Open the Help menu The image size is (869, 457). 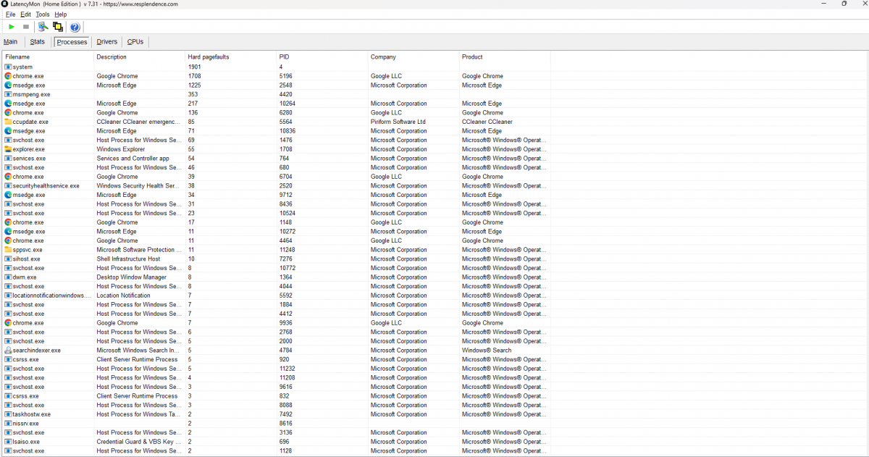tap(60, 14)
